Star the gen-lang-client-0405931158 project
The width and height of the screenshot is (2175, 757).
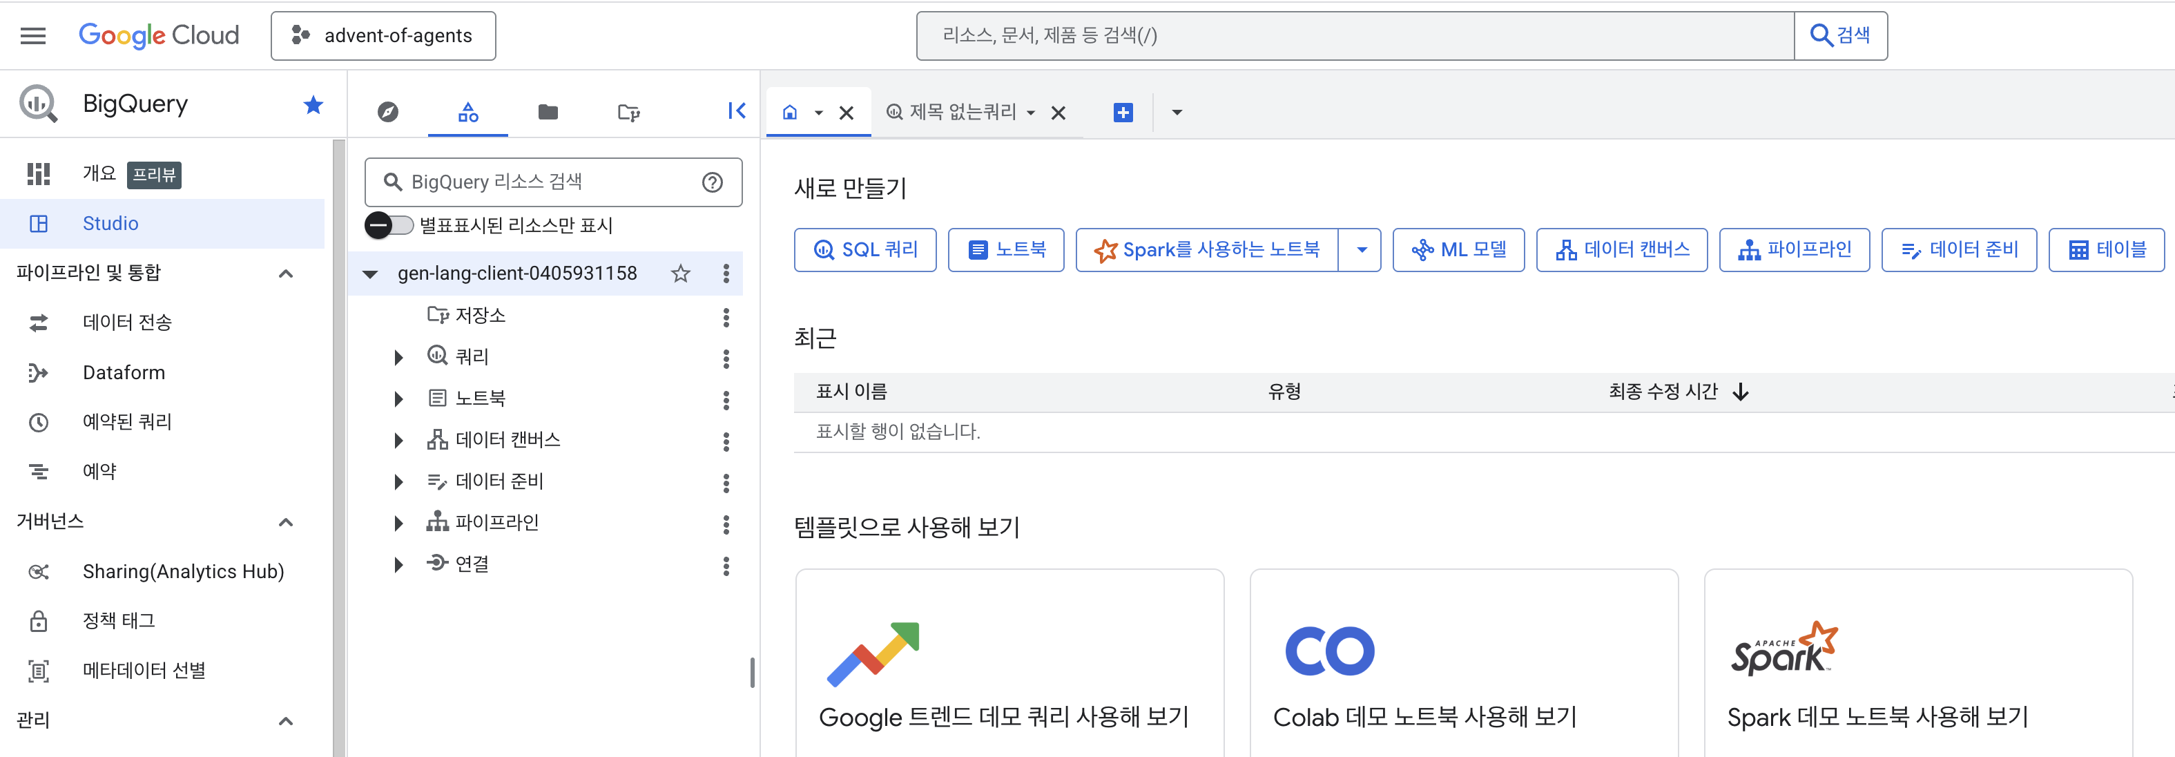[x=681, y=273]
